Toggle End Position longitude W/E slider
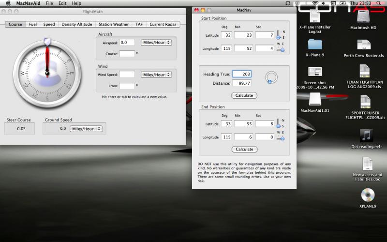 coord(281,138)
